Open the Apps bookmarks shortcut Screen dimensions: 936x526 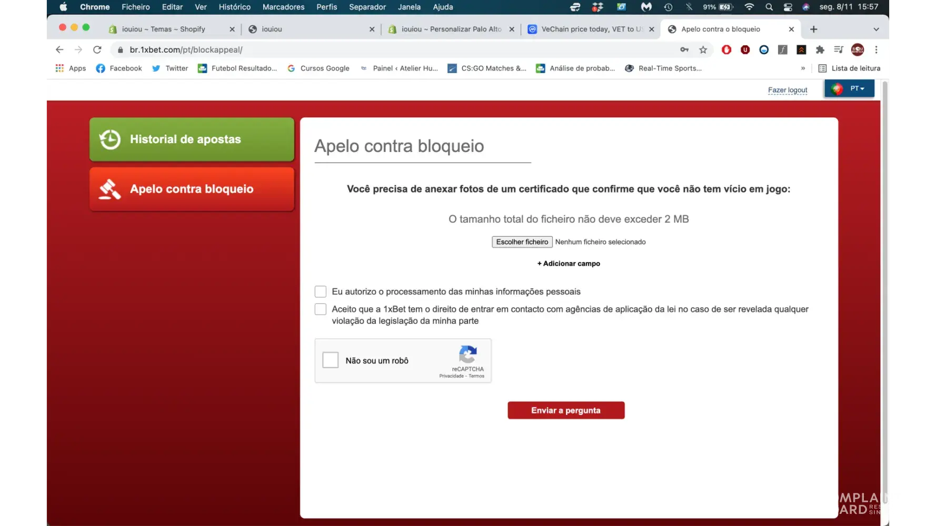click(x=71, y=68)
